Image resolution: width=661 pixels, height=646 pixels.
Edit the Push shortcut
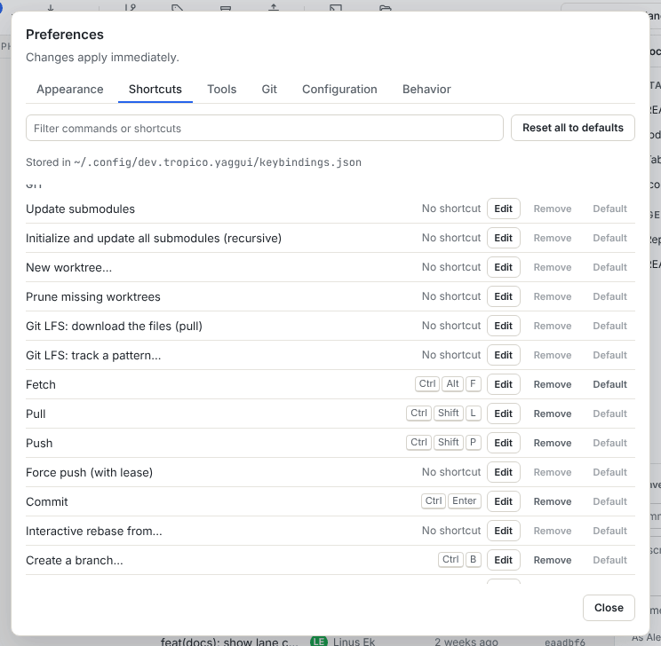tap(504, 443)
